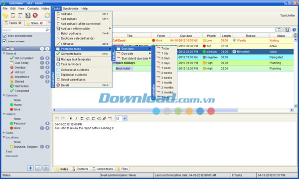The height and width of the screenshot is (179, 299).
Task: Click the add subtask toolbar icon
Action: [20, 15]
